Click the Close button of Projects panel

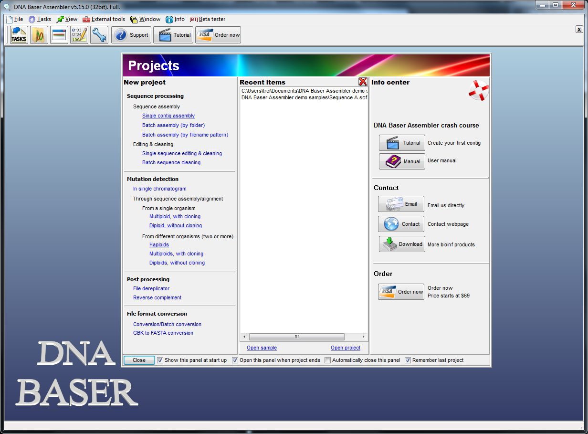click(x=139, y=360)
